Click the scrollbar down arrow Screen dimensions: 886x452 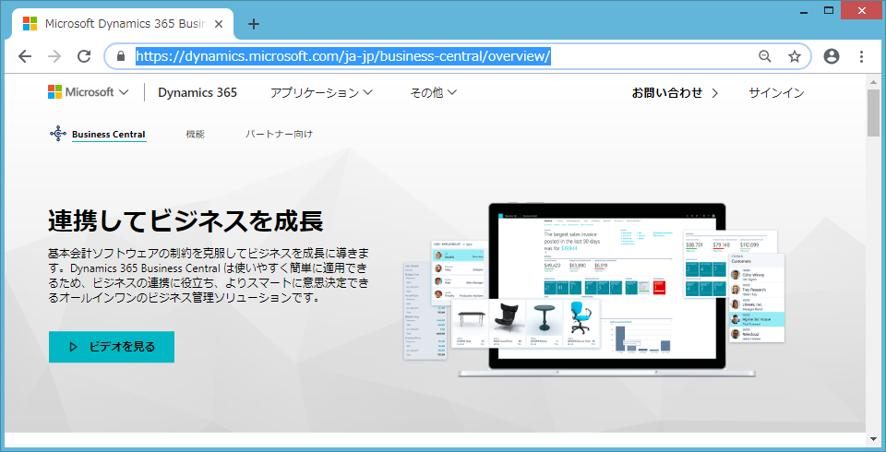(x=873, y=438)
